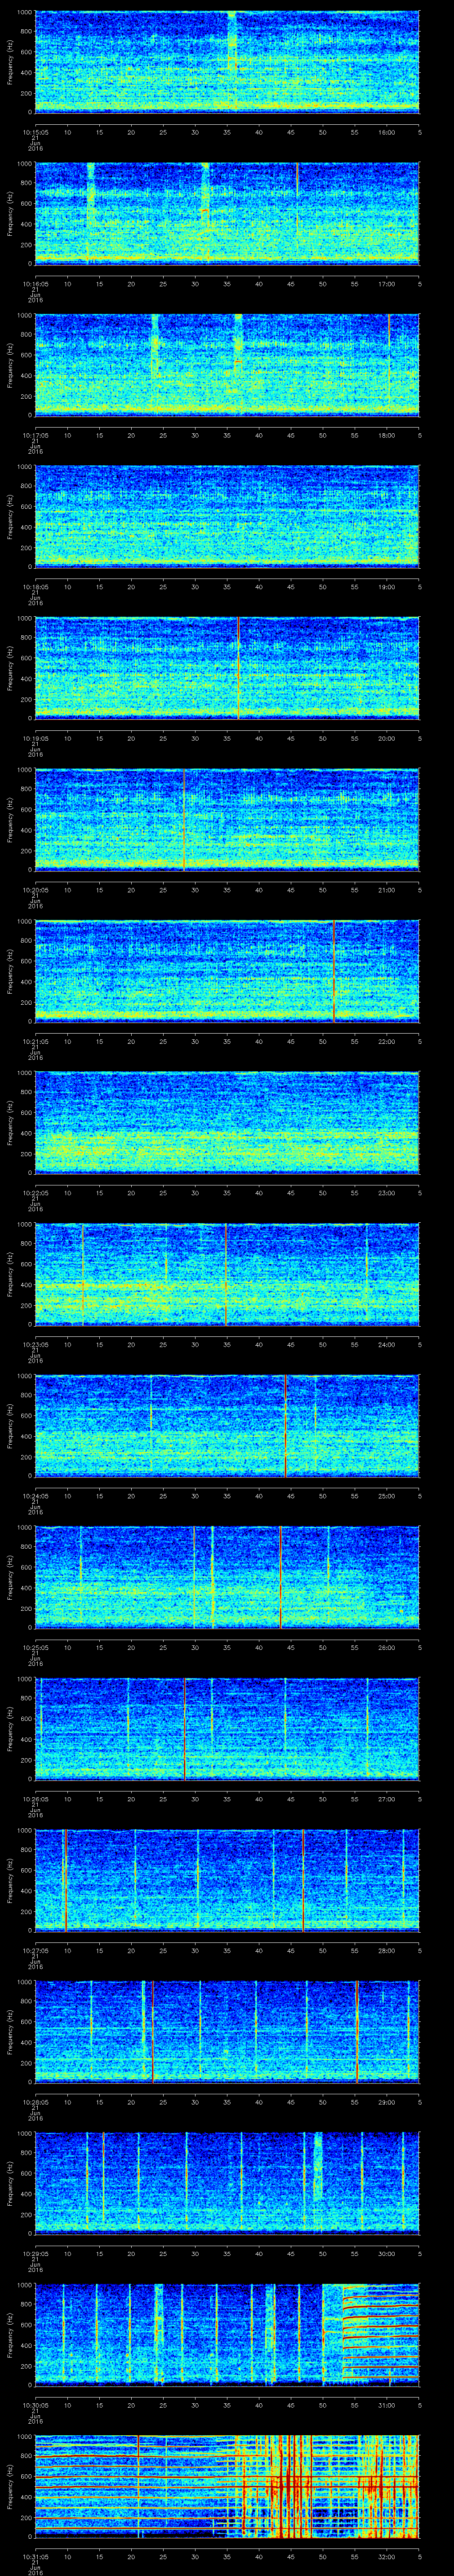Click the red vertical line in the 10:20:05 spectrogram

coord(184,819)
